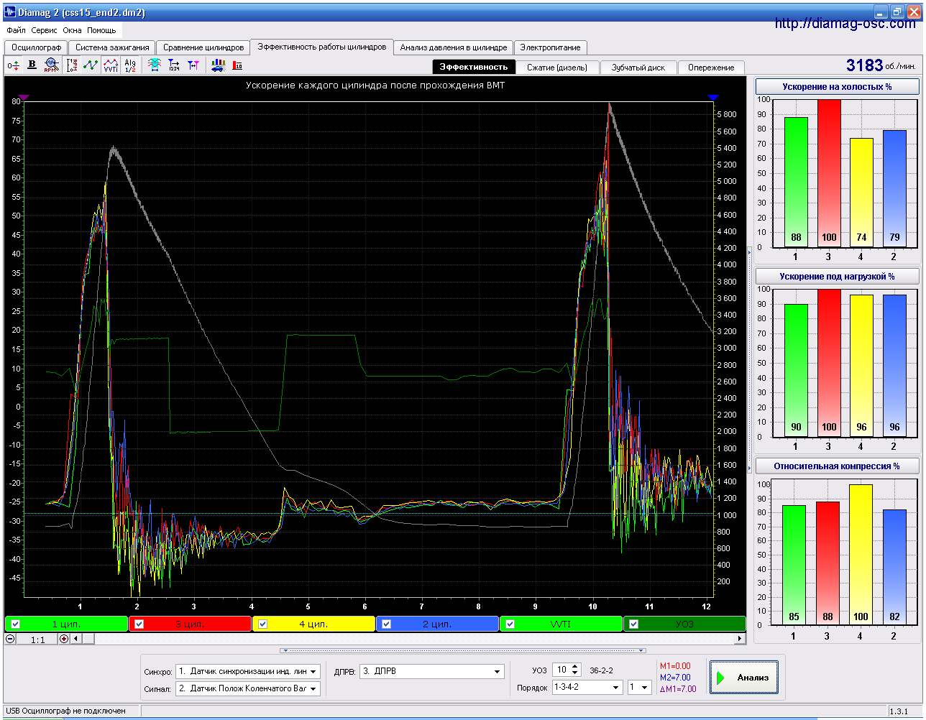Screen dimensions: 926x720
Task: Open the Электропитание tab
Action: click(551, 47)
